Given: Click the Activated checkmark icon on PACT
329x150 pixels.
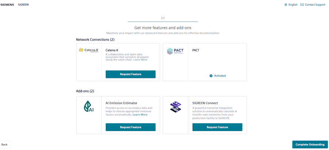Looking at the screenshot, I should [x=211, y=76].
